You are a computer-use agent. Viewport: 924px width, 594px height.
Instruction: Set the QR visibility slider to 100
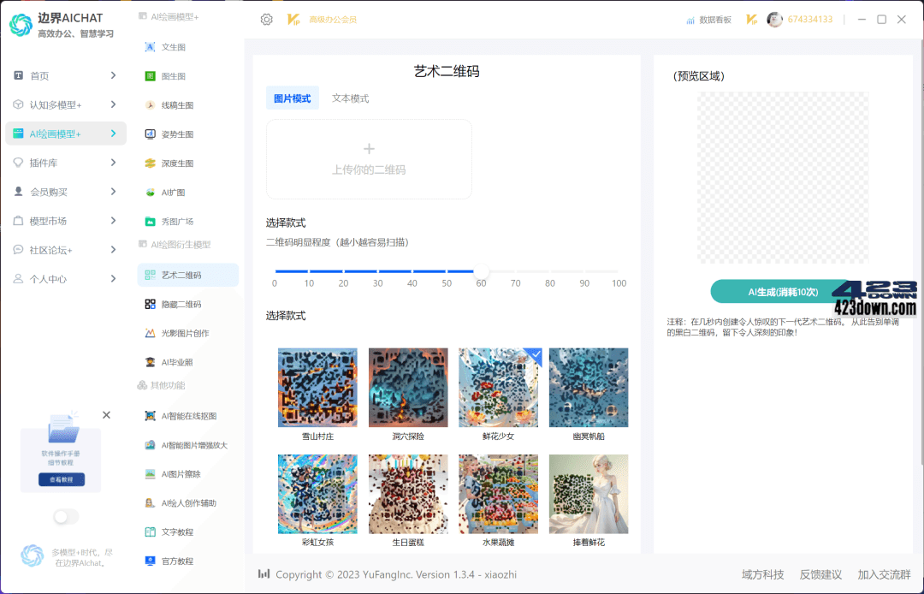pos(619,271)
